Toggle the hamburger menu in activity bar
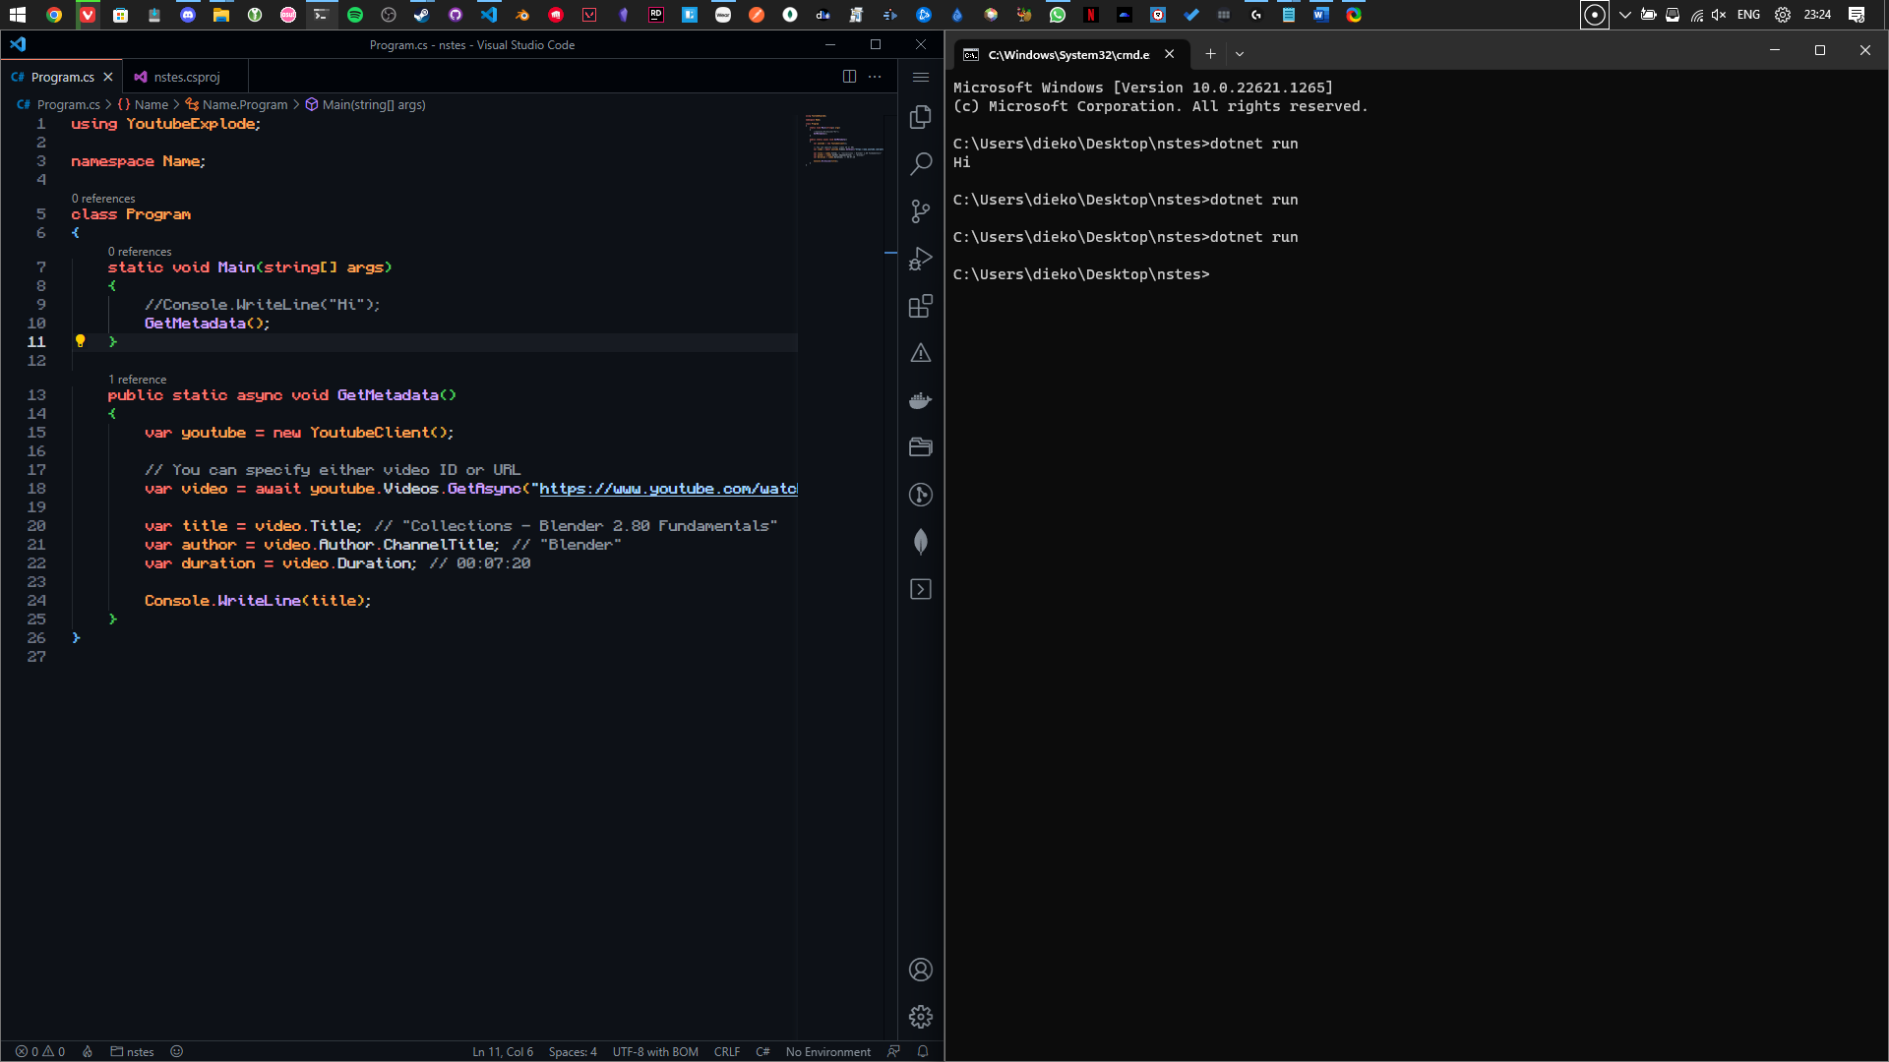Viewport: 1889px width, 1062px height. (920, 77)
